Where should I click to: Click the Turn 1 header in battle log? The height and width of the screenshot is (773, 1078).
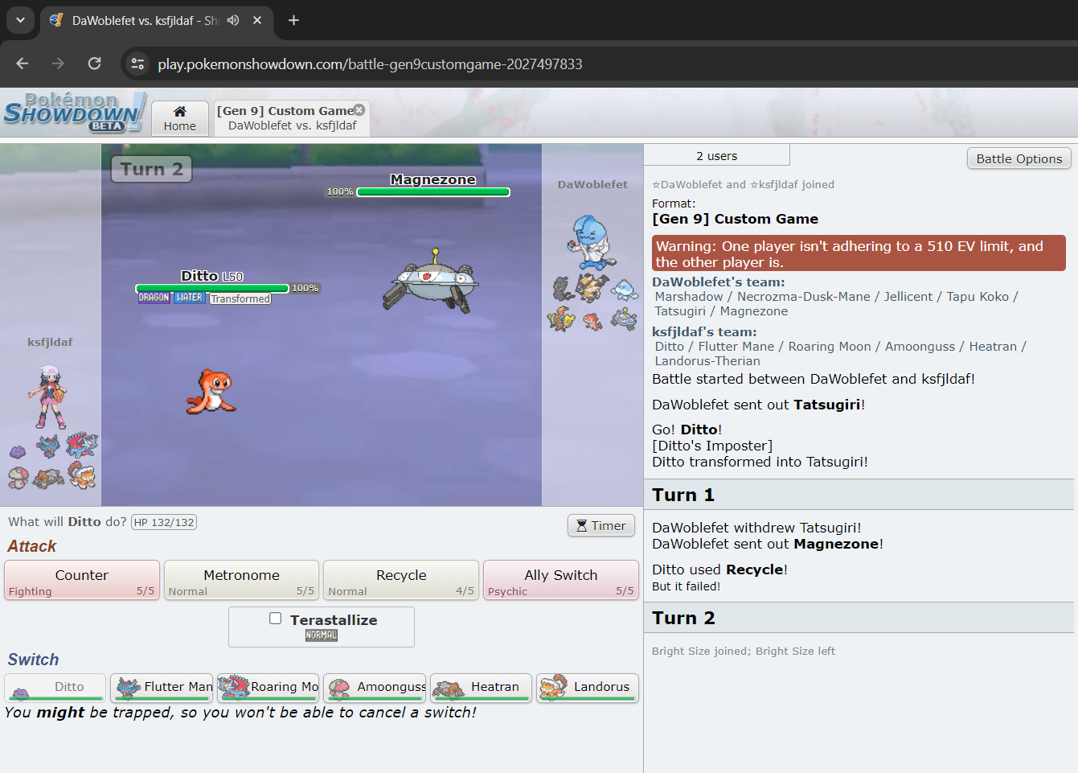859,495
